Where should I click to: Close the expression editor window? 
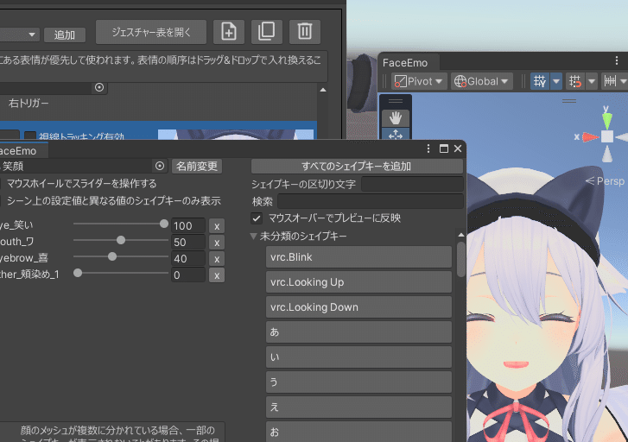458,148
